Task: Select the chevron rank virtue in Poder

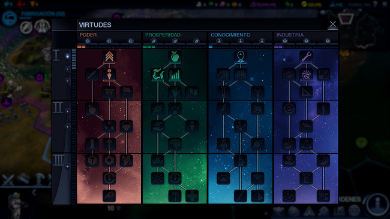Action: pyautogui.click(x=109, y=57)
